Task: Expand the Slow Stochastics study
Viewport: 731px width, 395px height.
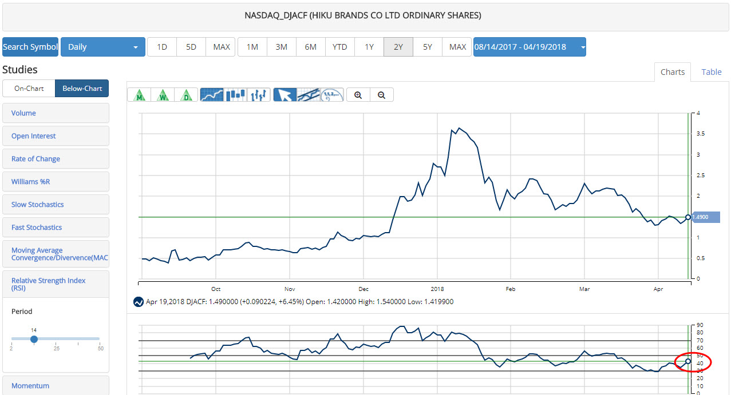Action: [x=56, y=205]
